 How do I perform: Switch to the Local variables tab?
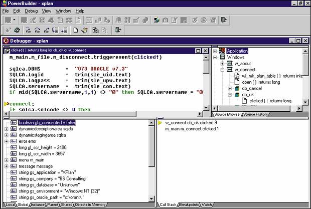point(10,204)
